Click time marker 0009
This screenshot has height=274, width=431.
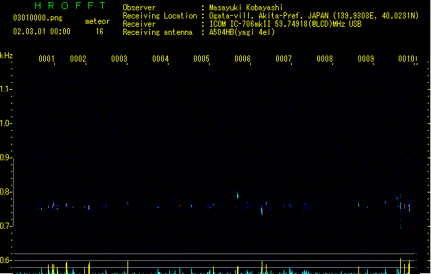tap(366, 59)
